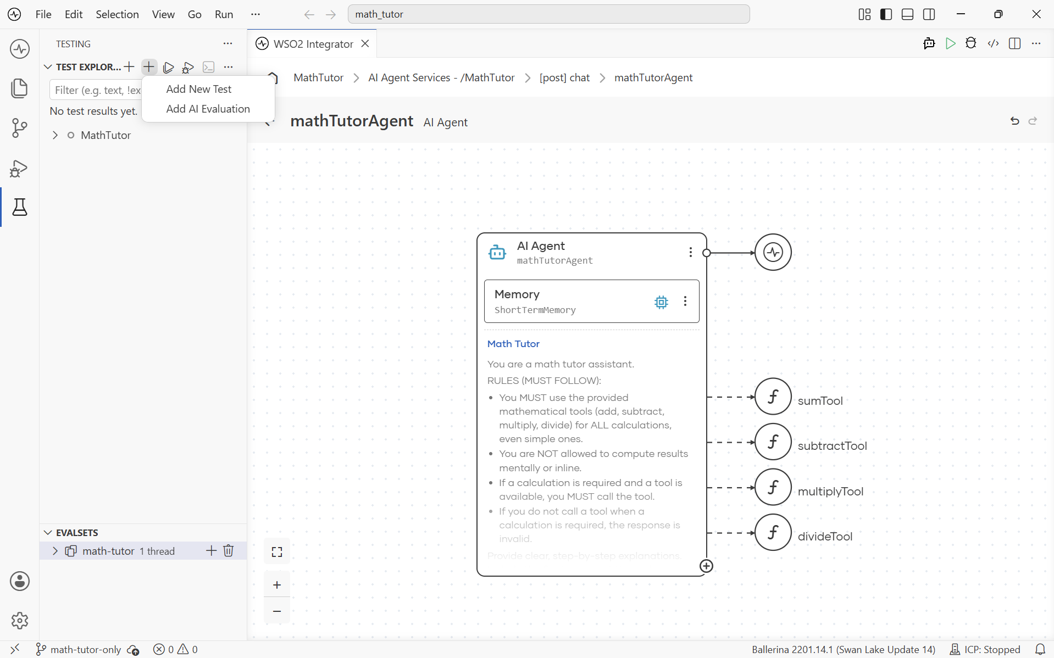The height and width of the screenshot is (658, 1054).
Task: Expand the math-tutor evalset row
Action: 55,551
